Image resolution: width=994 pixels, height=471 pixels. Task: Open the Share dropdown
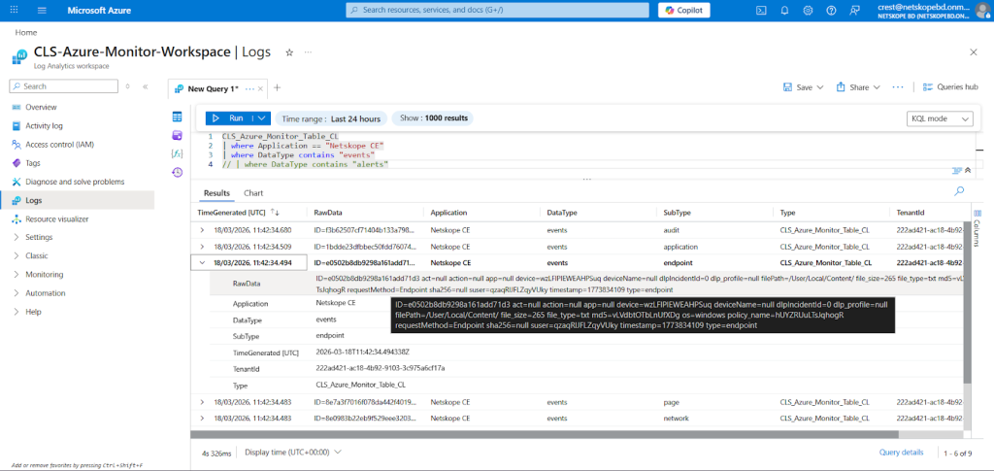point(858,87)
